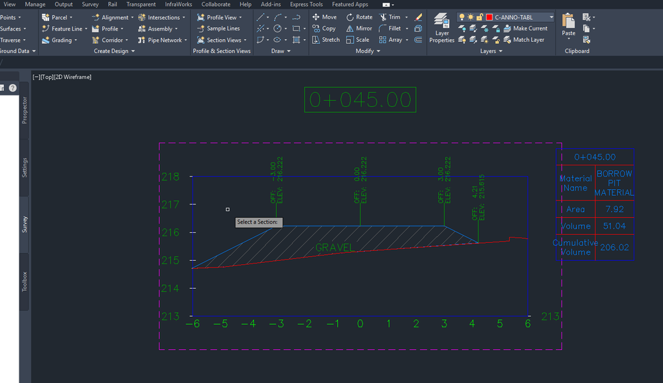Toggle the layer lightbulb on/off icon
Image resolution: width=663 pixels, height=383 pixels.
pos(462,17)
